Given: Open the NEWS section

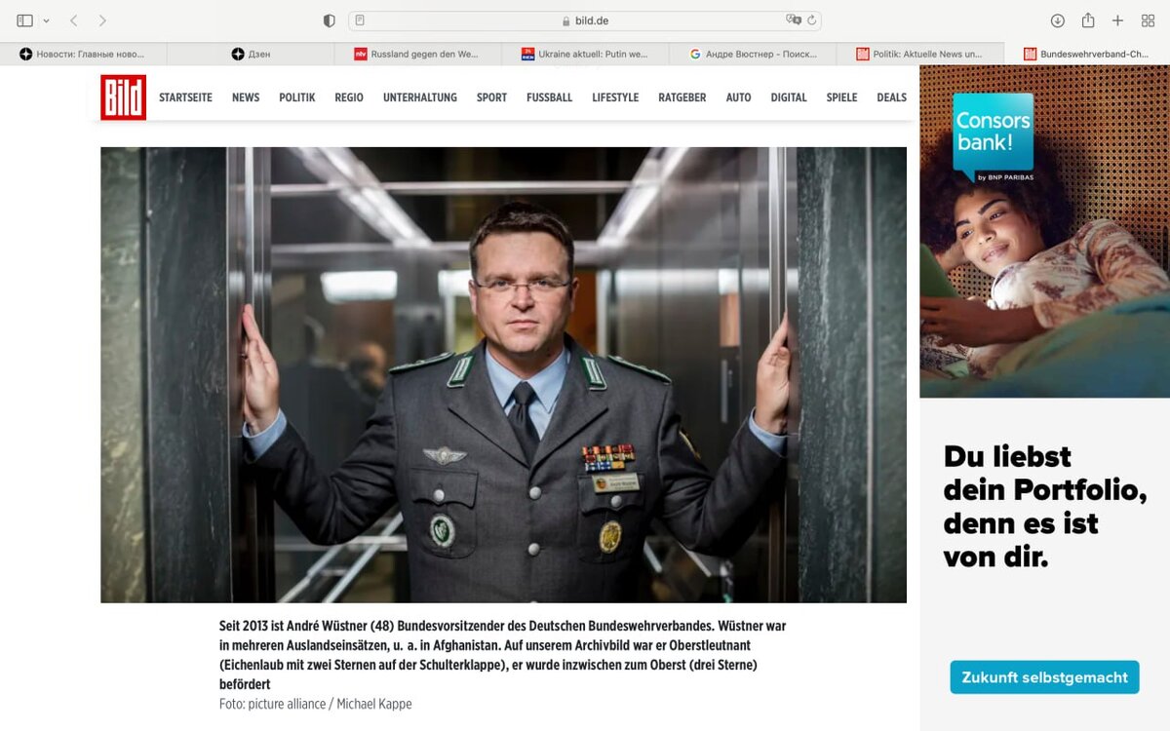Looking at the screenshot, I should point(246,97).
